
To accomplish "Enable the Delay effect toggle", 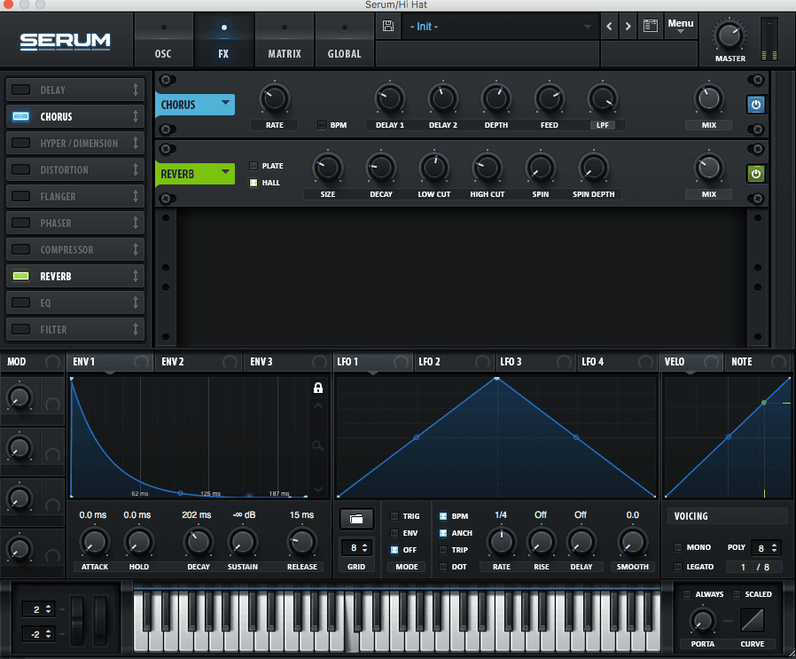I will 20,90.
